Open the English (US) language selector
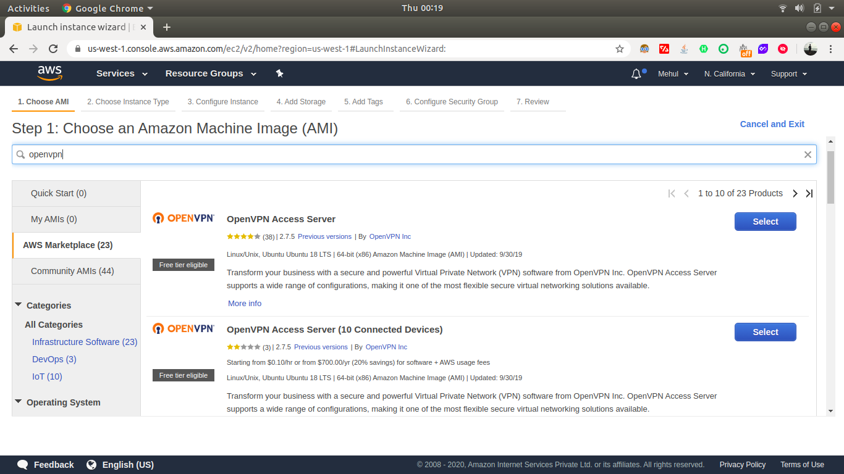The width and height of the screenshot is (844, 474). tap(120, 465)
